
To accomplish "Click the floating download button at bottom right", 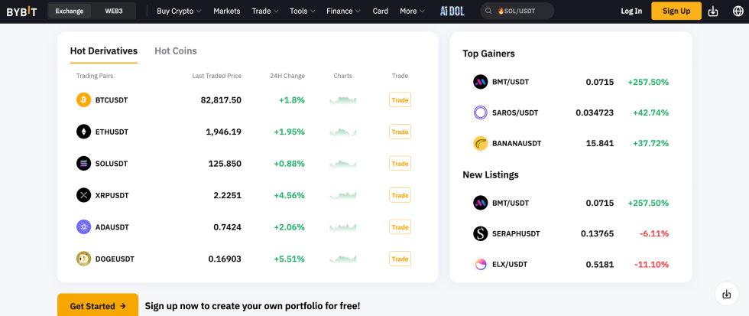I will click(x=725, y=294).
